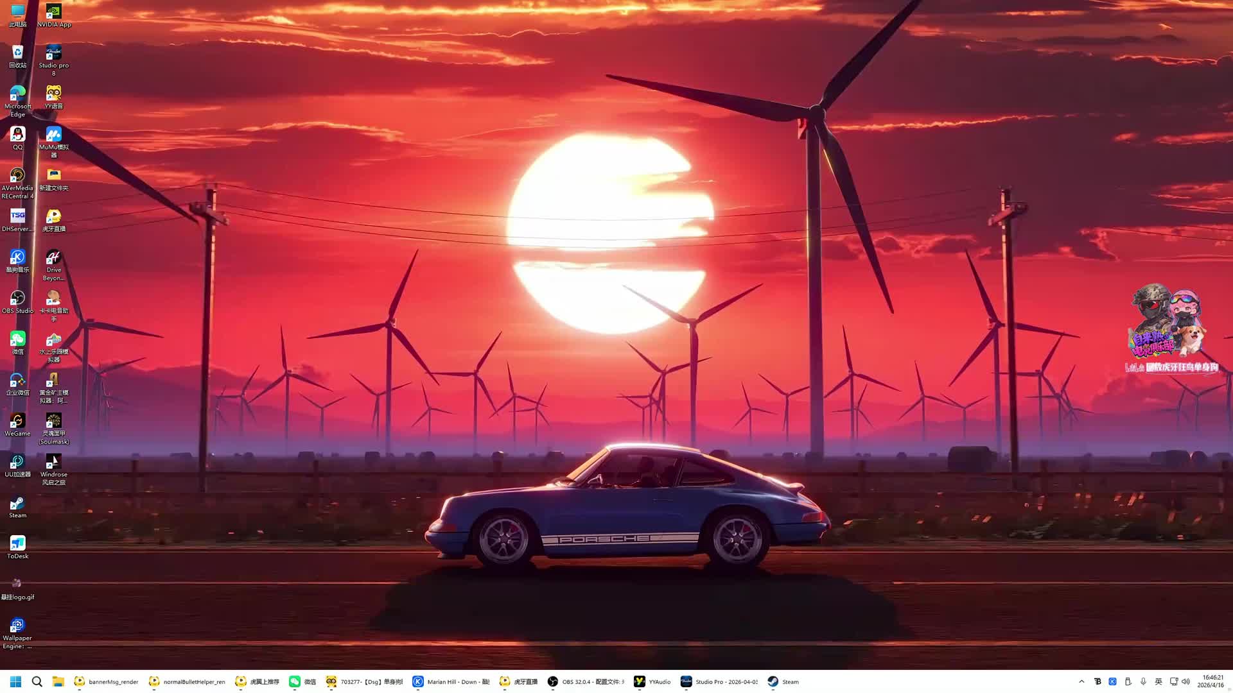Expand the hidden system tray icons chevron

[1081, 681]
